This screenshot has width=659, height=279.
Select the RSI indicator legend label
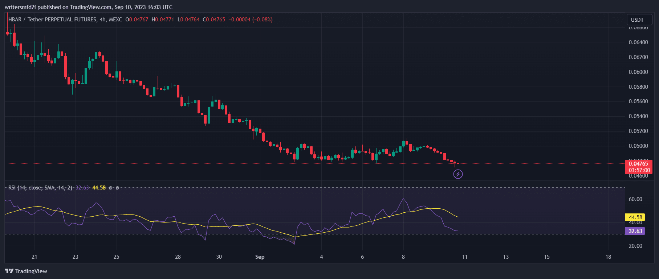click(40, 188)
